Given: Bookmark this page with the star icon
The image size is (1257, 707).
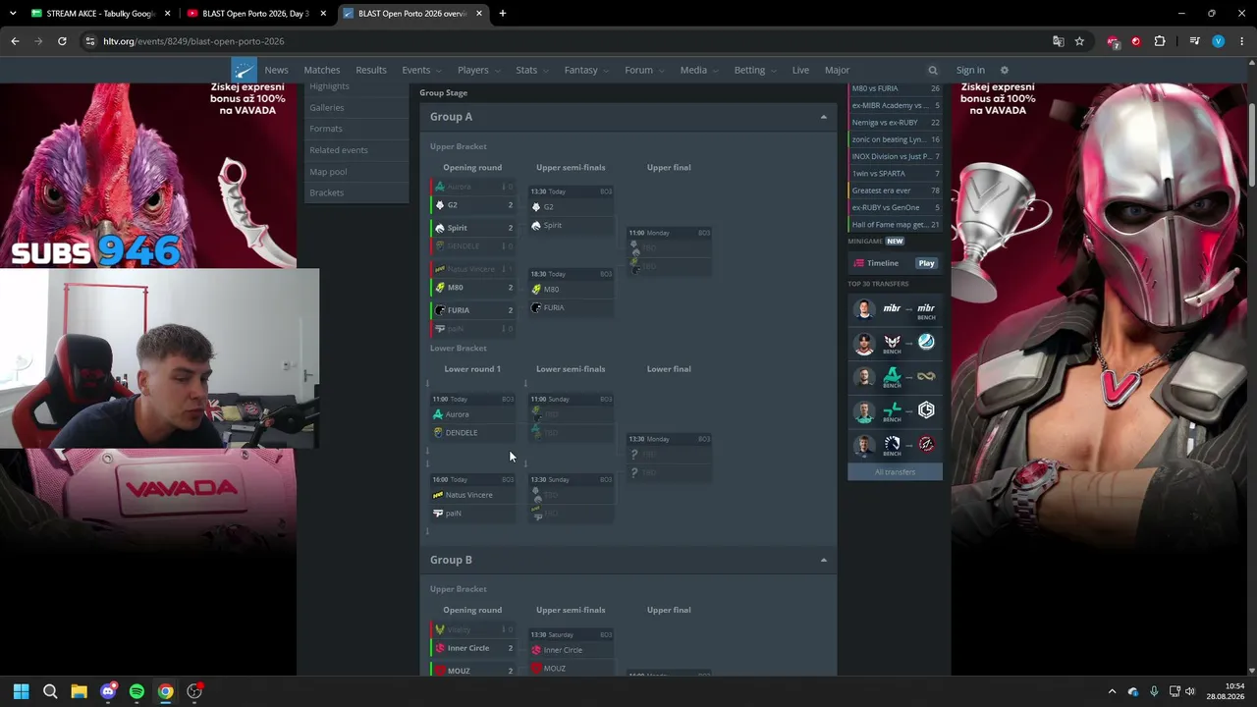Looking at the screenshot, I should (x=1079, y=41).
